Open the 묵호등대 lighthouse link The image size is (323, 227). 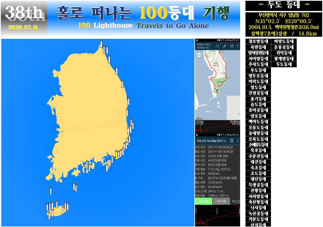[258, 151]
